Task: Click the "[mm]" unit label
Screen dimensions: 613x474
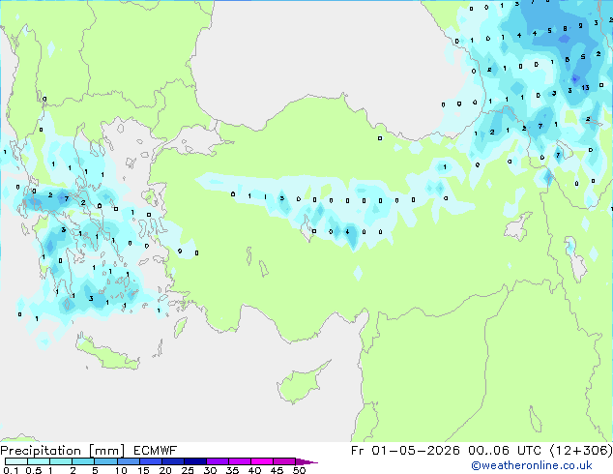Action: 106,451
